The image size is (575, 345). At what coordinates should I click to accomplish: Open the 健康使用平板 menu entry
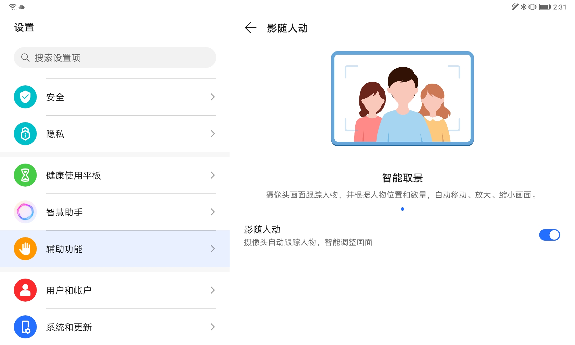point(74,175)
